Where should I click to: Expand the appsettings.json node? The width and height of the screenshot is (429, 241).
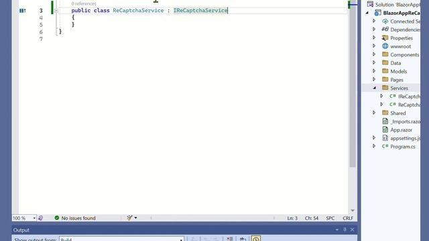point(374,138)
